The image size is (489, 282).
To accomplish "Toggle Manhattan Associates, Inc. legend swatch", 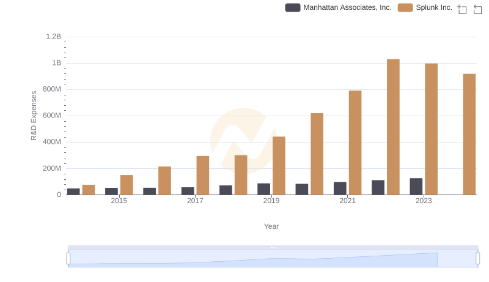I will point(293,7).
